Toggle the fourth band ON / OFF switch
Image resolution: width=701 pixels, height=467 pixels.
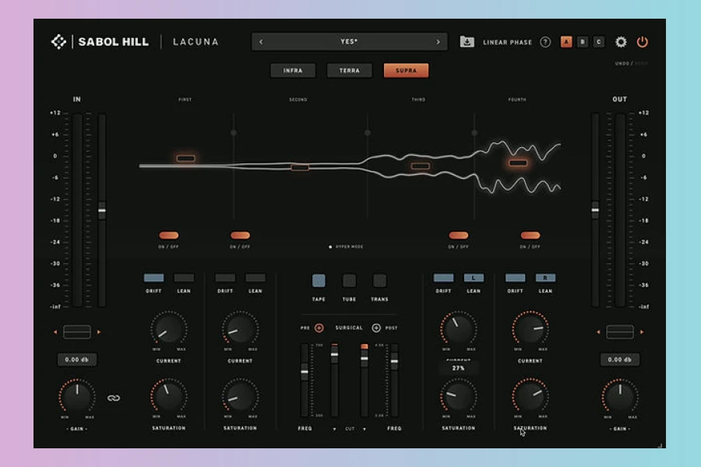tap(530, 236)
